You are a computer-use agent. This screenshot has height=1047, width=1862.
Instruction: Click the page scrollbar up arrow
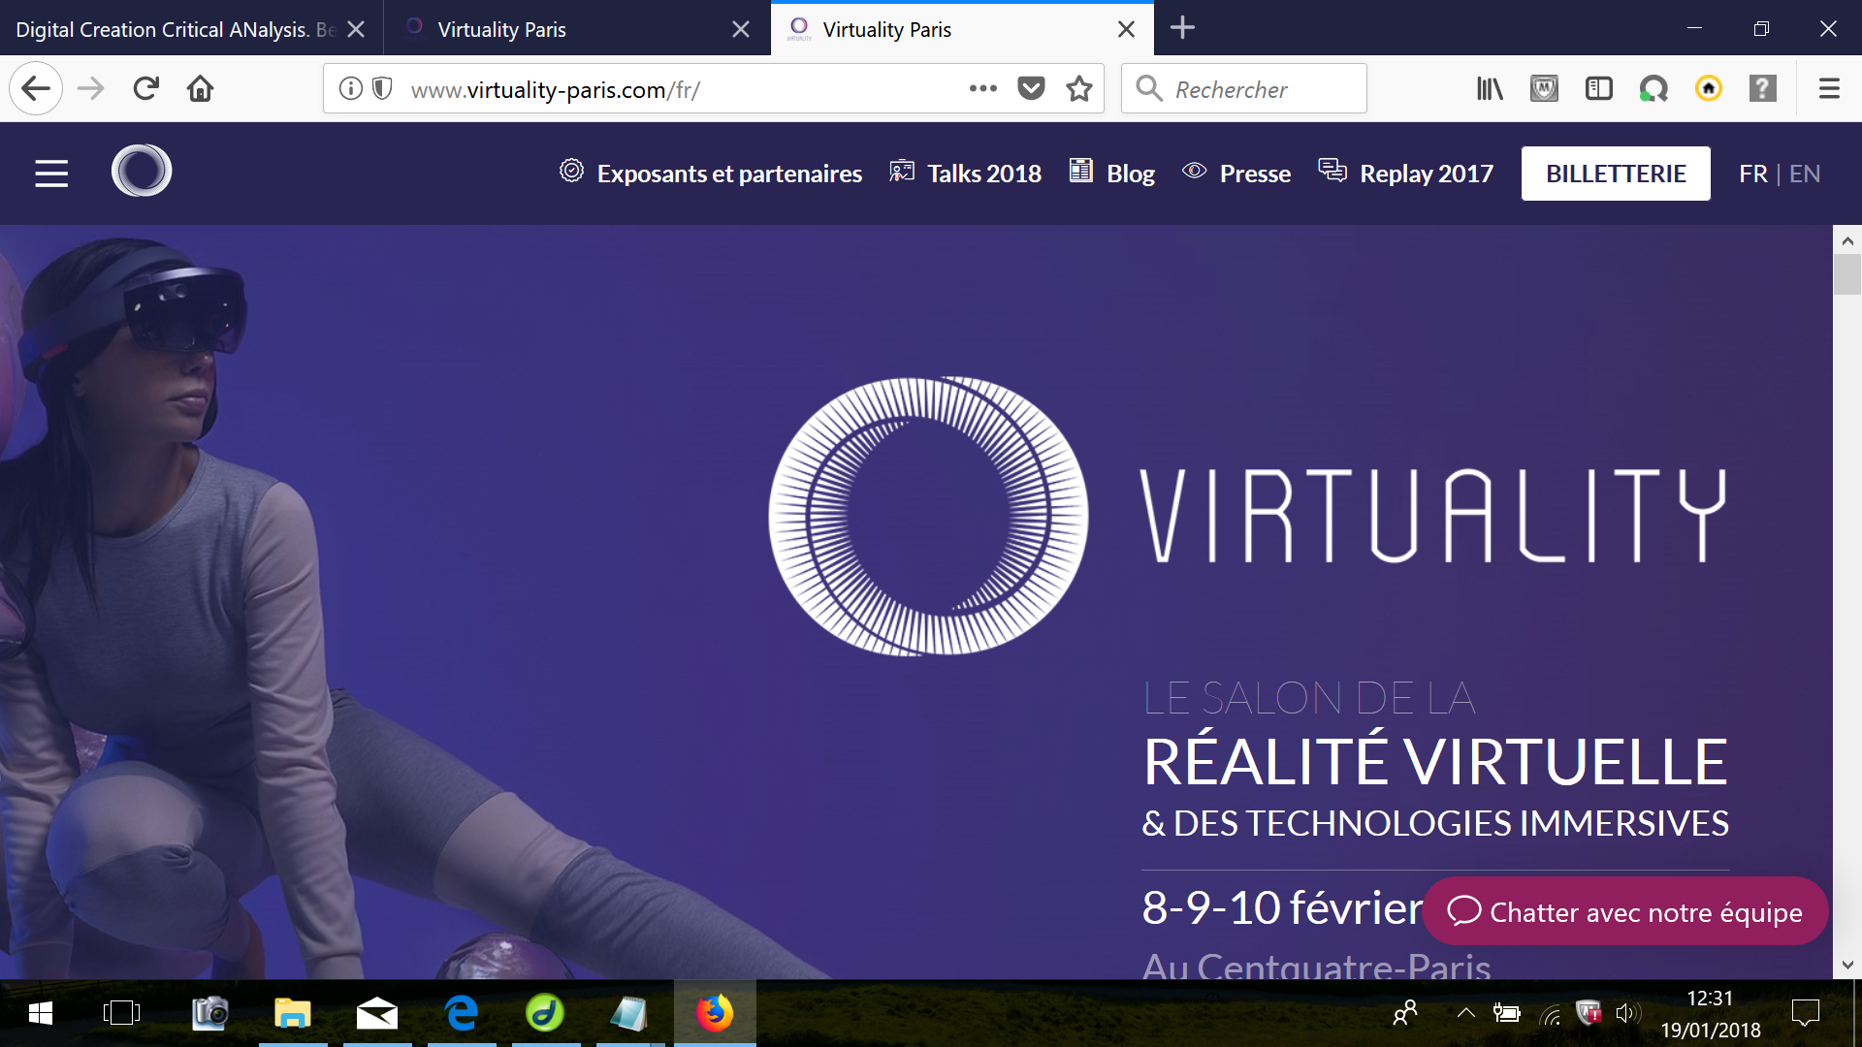tap(1847, 240)
